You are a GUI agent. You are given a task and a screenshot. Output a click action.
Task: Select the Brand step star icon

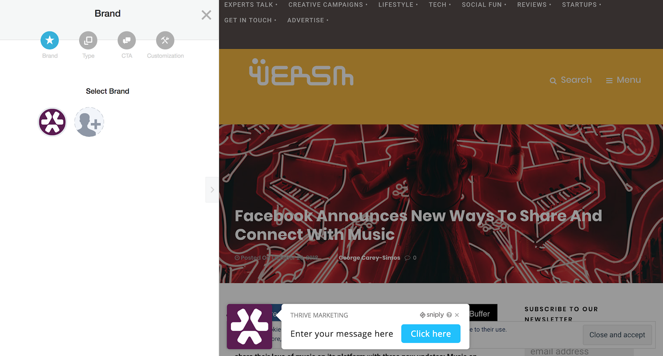tap(50, 40)
